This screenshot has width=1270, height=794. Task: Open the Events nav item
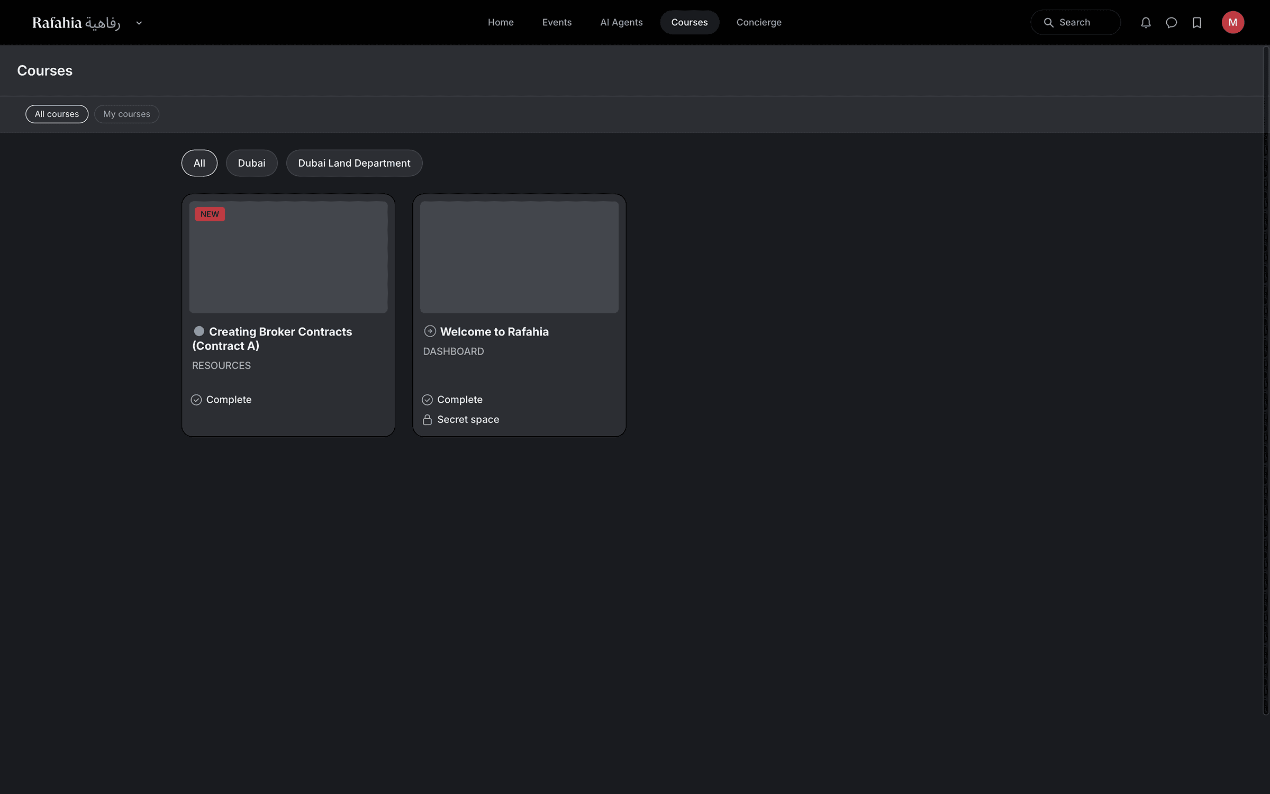(557, 22)
